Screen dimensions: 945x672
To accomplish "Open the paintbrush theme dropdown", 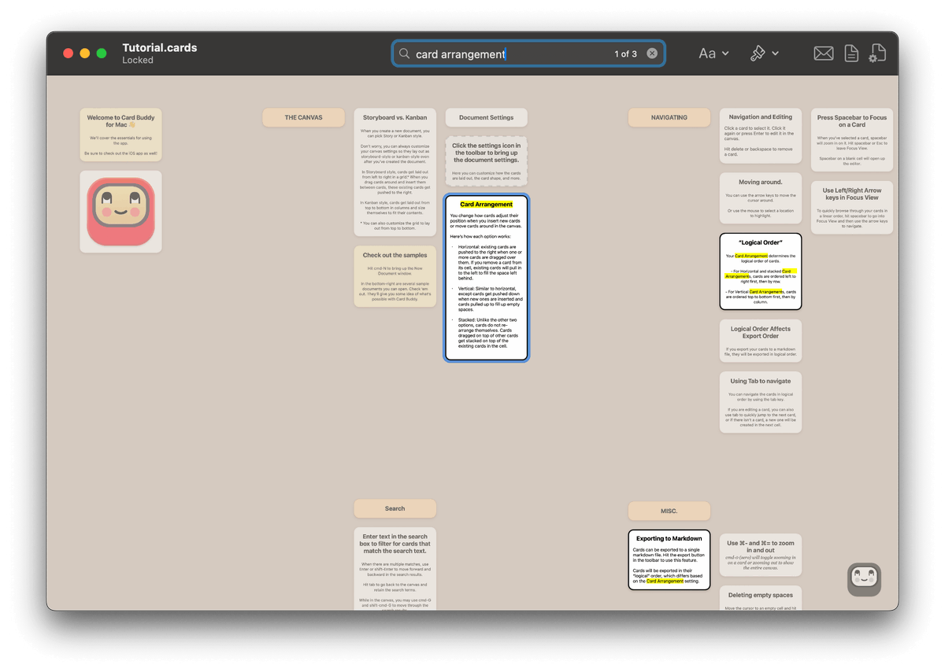I will [765, 54].
